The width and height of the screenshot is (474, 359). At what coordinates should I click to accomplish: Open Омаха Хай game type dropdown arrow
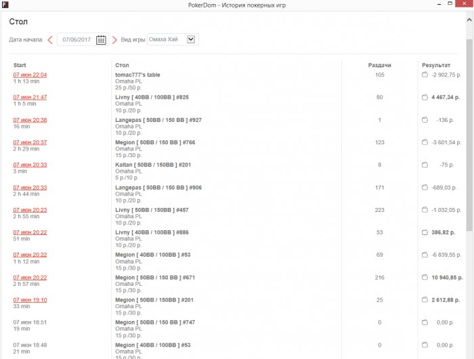(x=191, y=39)
